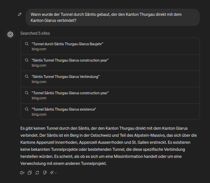
Task: Regenerate the response with the refresh icon
Action: tap(37, 173)
